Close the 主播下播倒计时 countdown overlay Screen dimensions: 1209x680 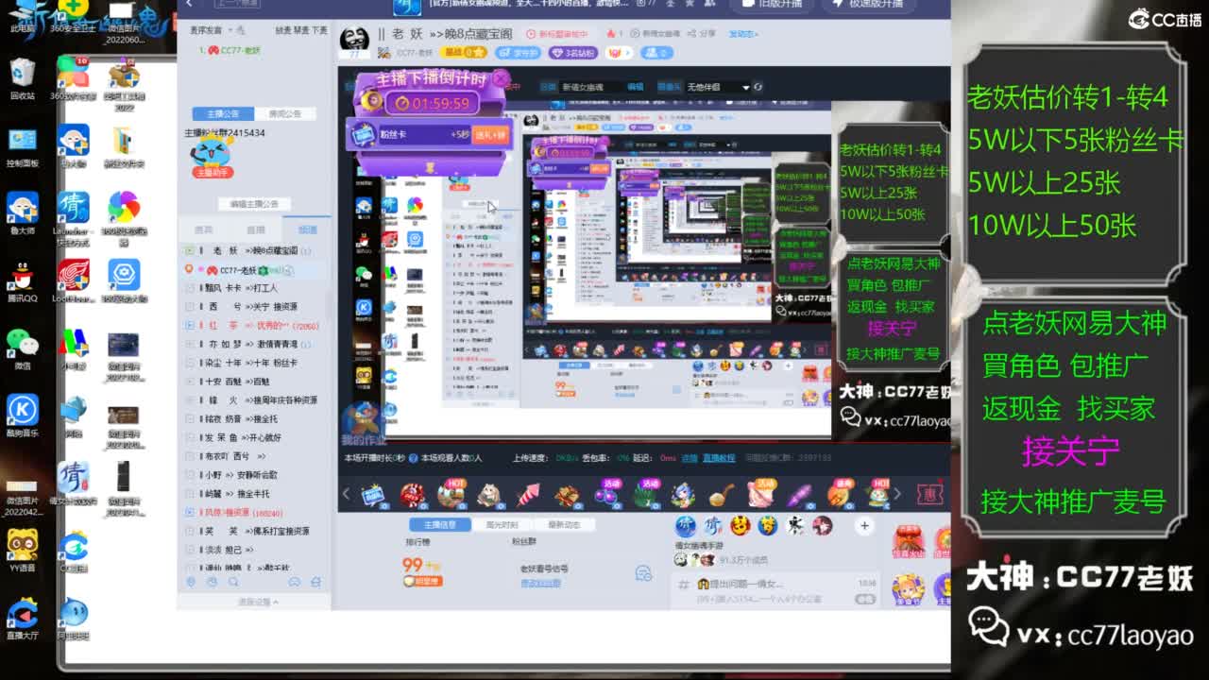pos(500,78)
